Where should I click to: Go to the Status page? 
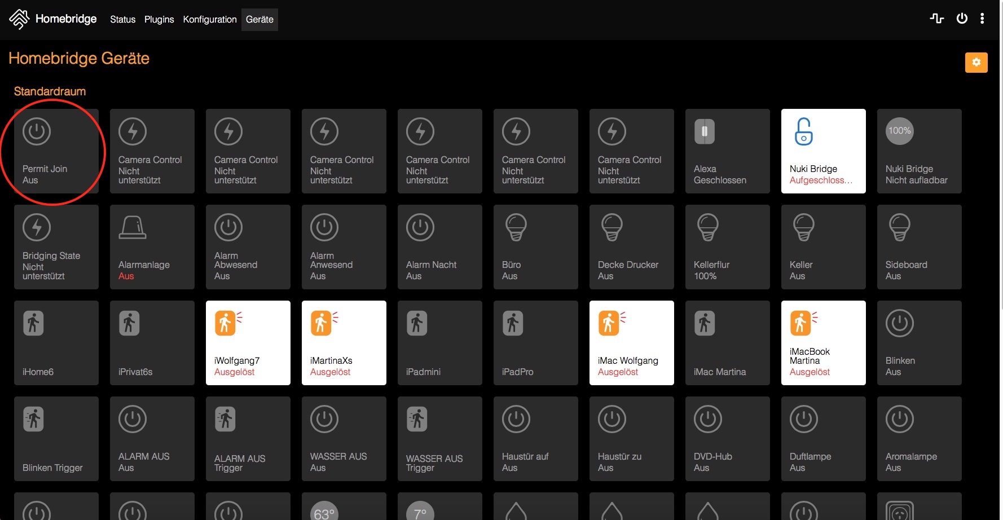122,19
